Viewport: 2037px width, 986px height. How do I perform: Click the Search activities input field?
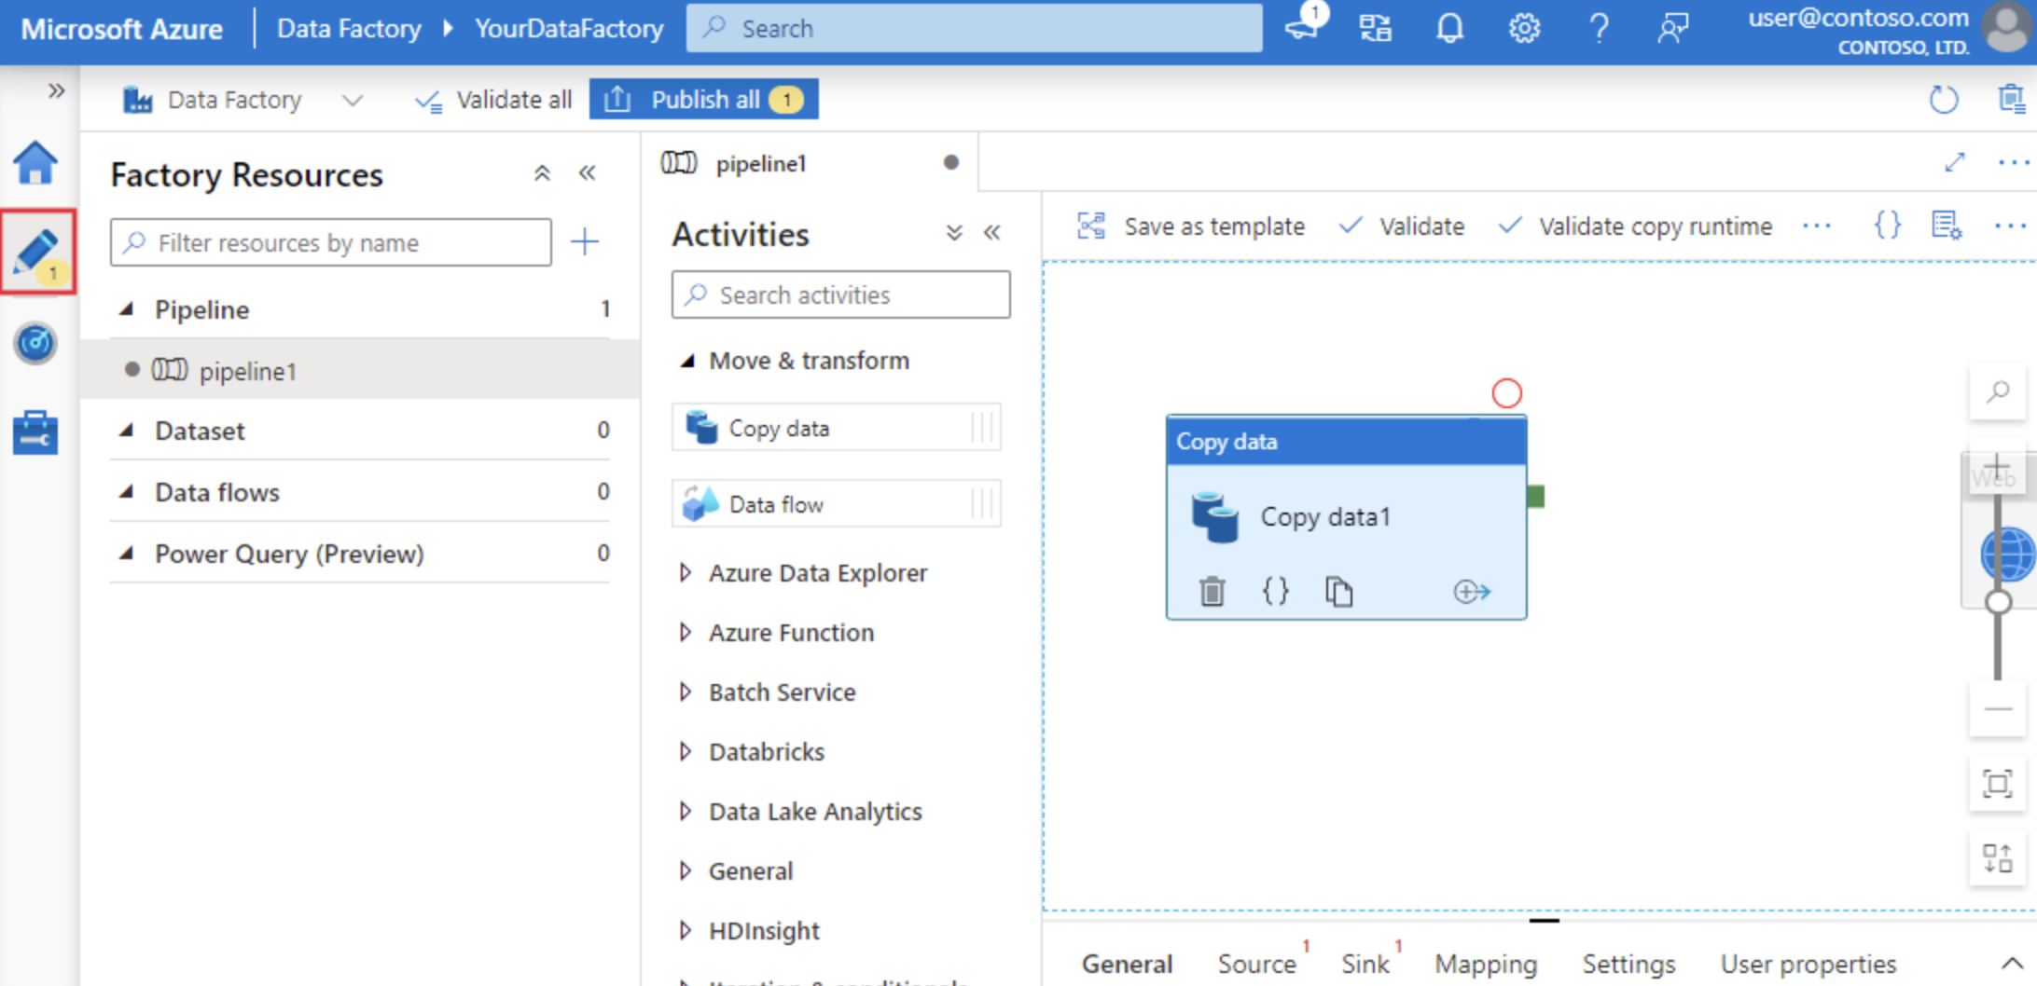pos(839,294)
